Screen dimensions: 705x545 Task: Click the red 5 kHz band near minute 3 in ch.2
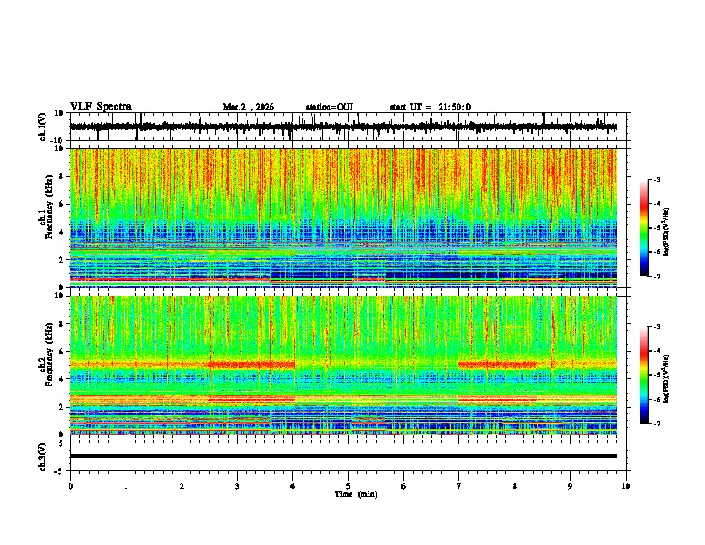click(x=252, y=364)
